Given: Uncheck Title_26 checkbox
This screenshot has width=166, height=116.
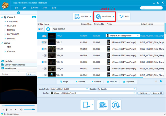Looking at the screenshot, I should coord(45,56).
